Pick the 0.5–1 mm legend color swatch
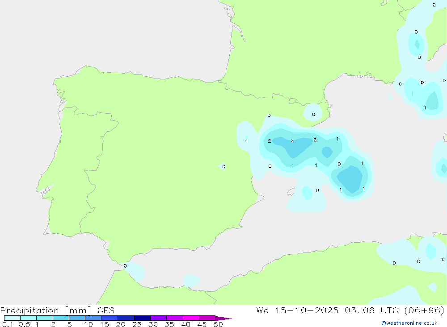This screenshot has height=327, width=447. pos(28,318)
